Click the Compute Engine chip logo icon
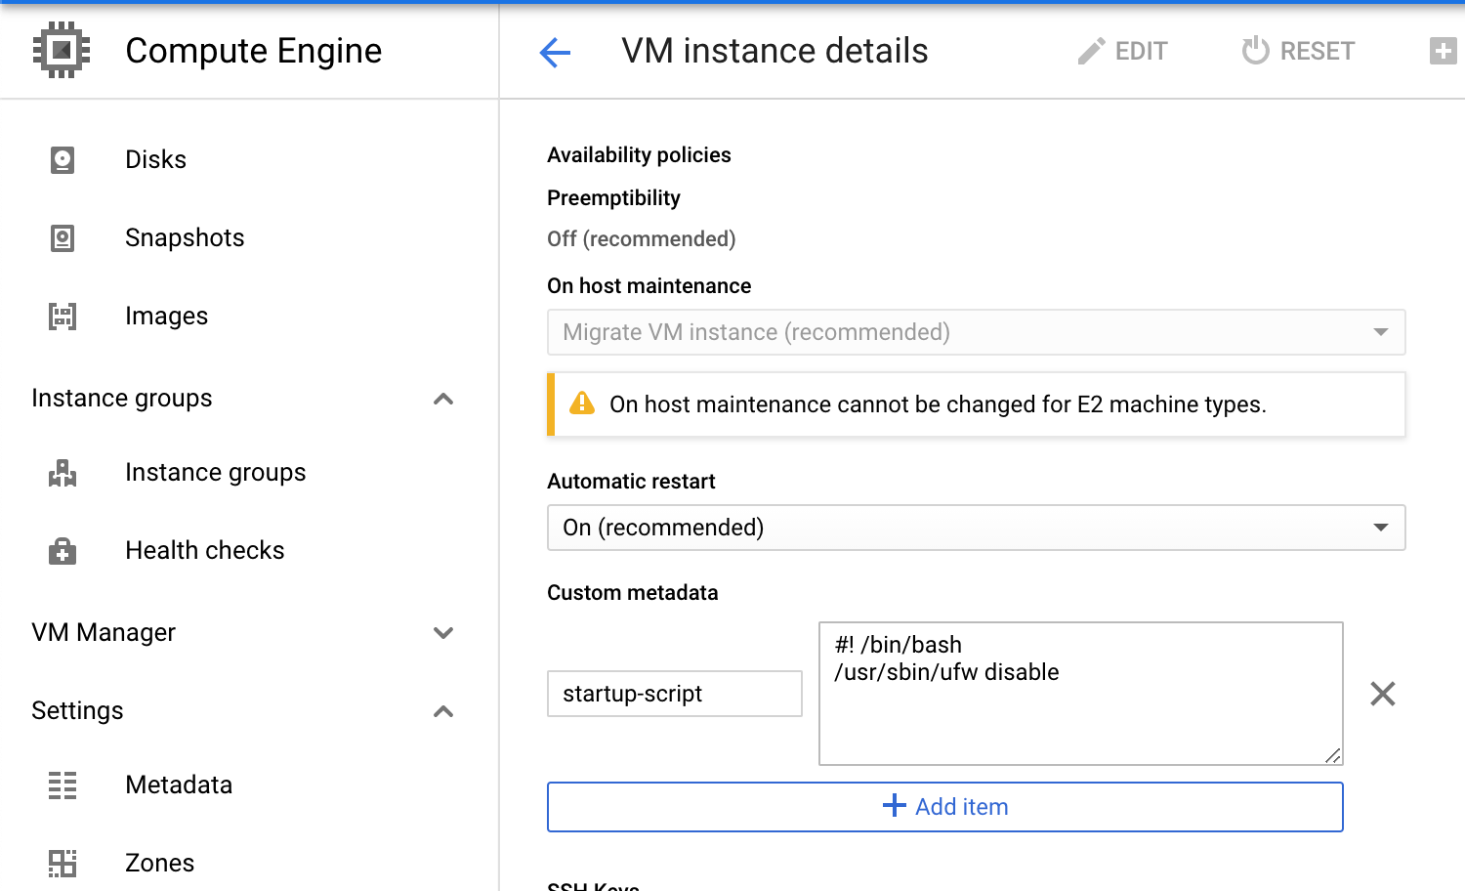 tap(62, 50)
